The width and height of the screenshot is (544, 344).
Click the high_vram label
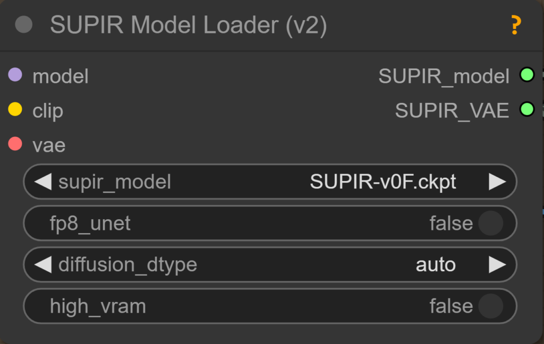[98, 306]
